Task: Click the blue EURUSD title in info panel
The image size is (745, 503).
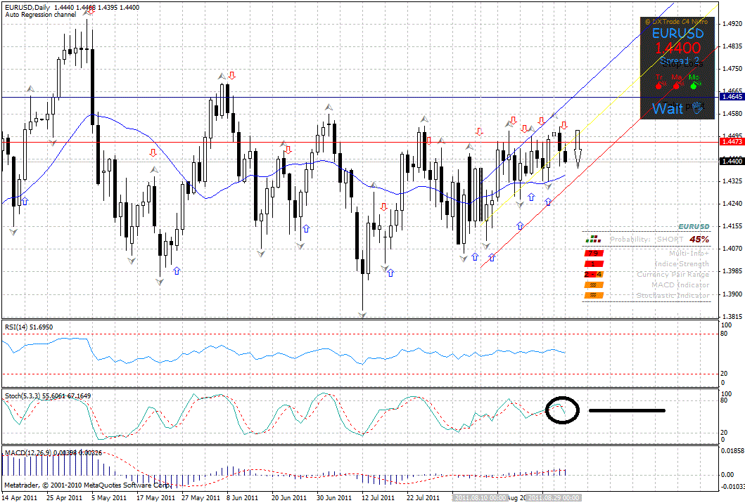Action: [x=678, y=33]
